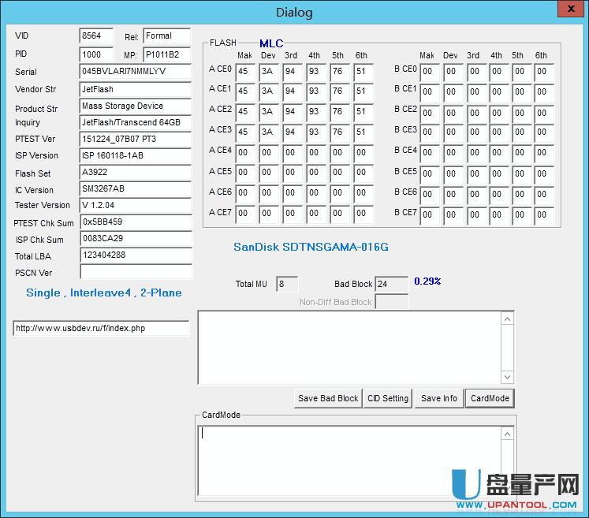Select the PID field with value 1000
The width and height of the screenshot is (589, 518).
96,55
